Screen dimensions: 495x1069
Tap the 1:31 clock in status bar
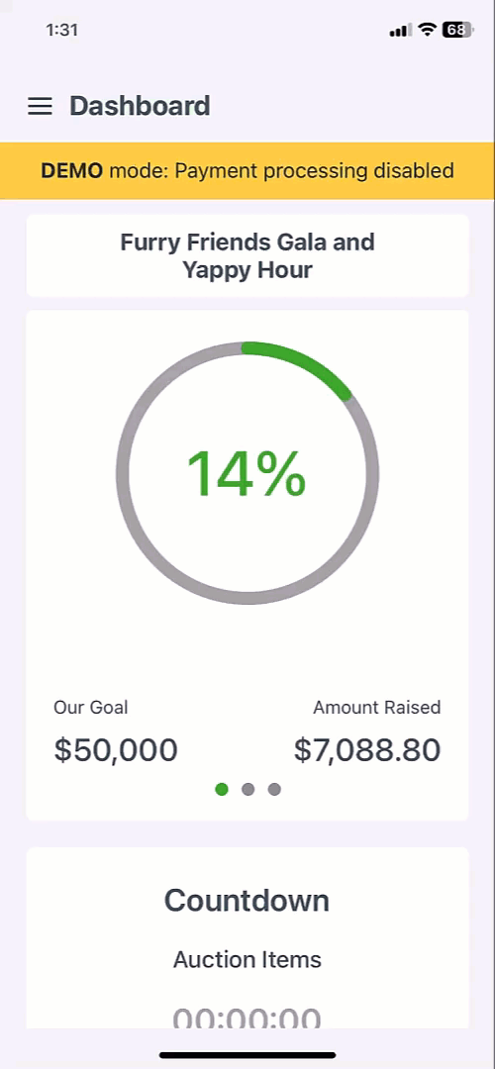[x=62, y=30]
